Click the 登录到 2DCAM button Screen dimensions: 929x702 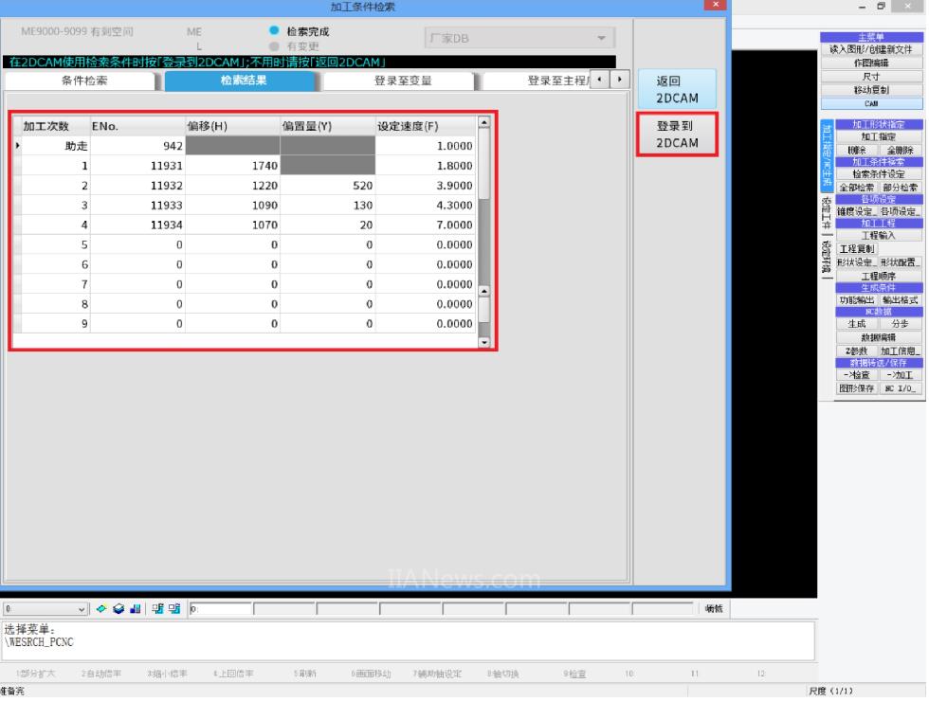tap(677, 134)
